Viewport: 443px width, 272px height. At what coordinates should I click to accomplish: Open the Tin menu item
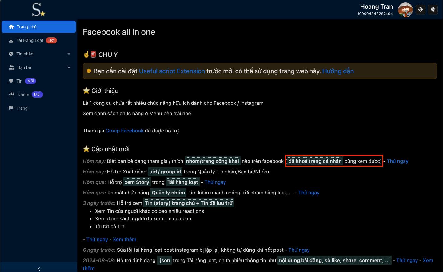(x=39, y=81)
